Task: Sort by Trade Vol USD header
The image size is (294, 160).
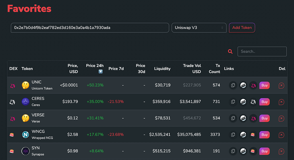Action: point(192,68)
